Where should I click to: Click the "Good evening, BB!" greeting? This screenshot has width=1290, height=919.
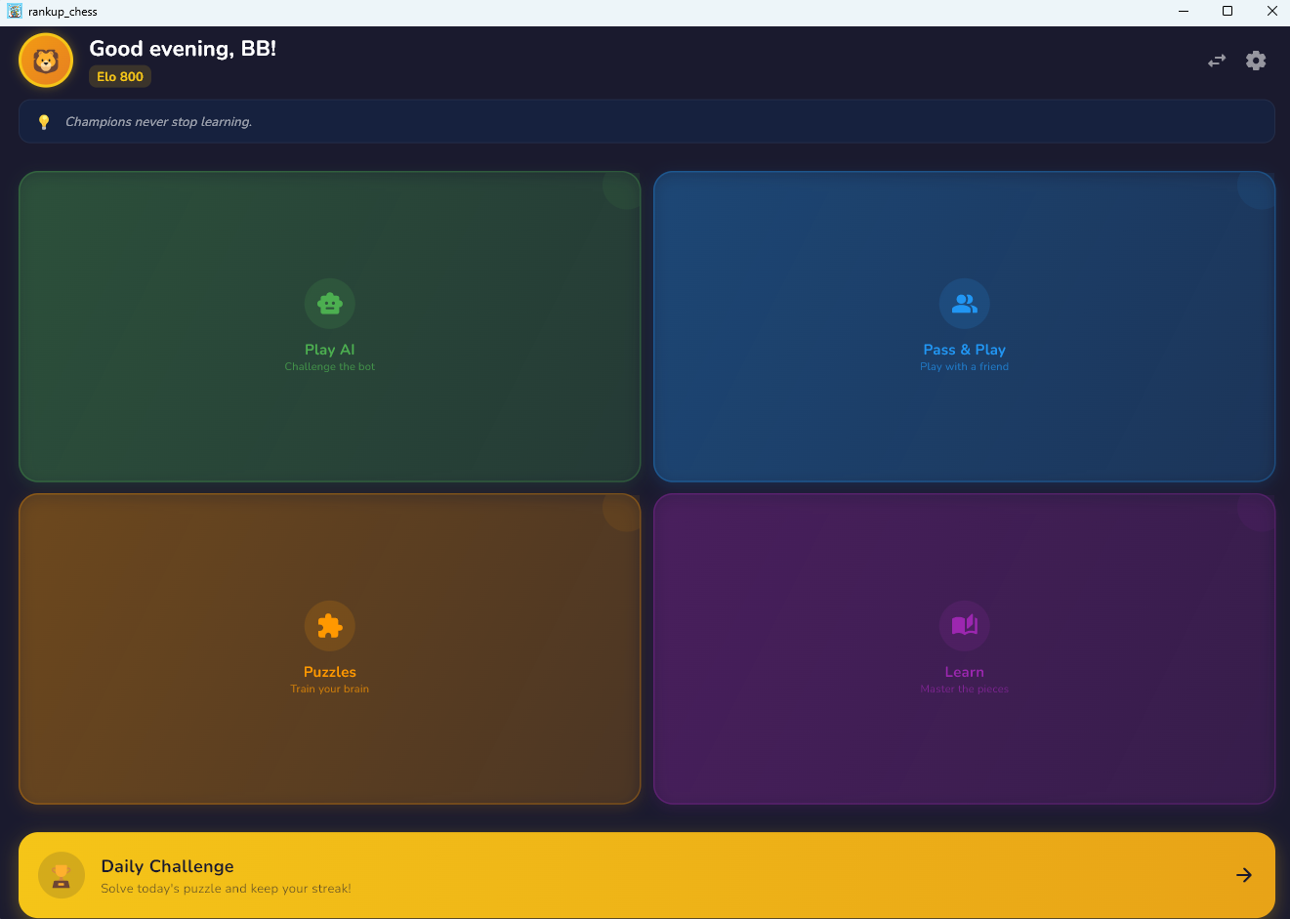click(x=183, y=49)
